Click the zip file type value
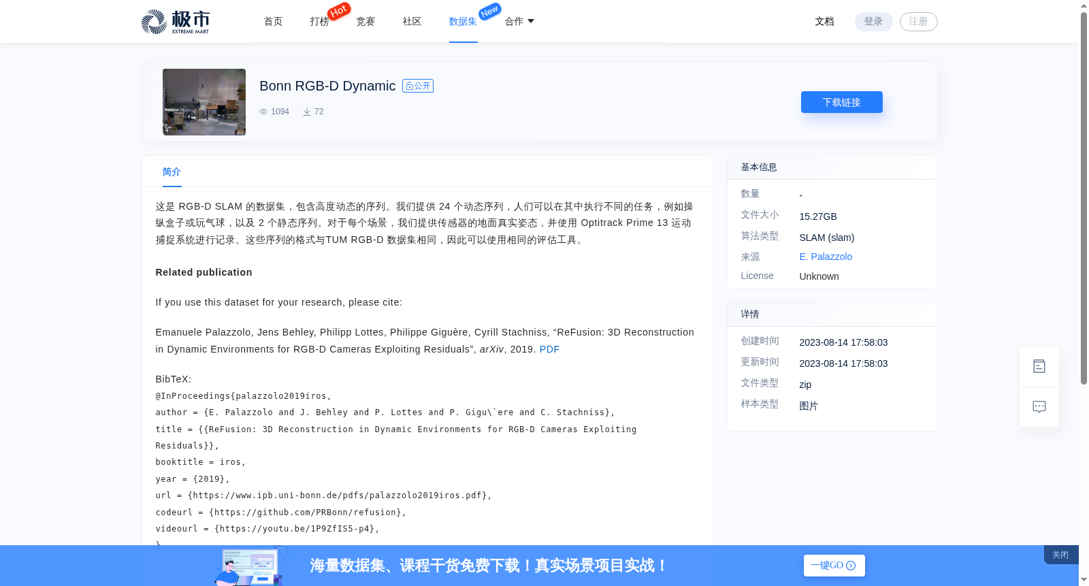The width and height of the screenshot is (1089, 586). coord(805,385)
